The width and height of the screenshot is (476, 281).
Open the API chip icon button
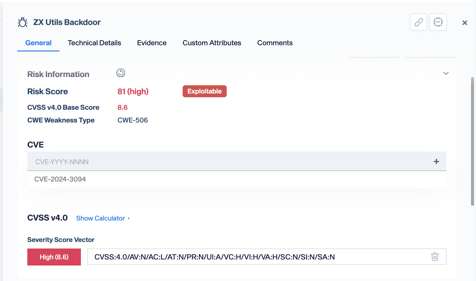pos(438,22)
